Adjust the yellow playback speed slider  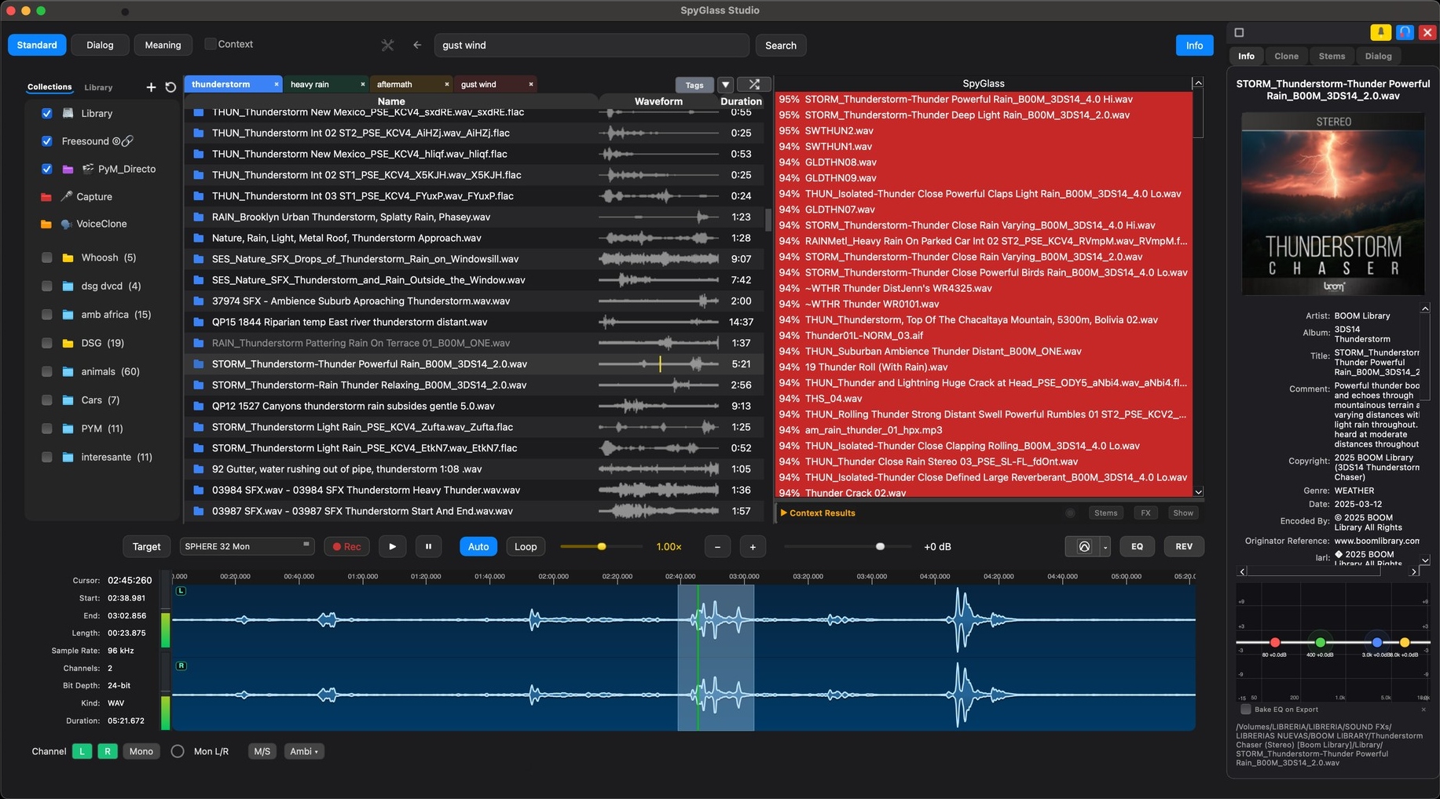click(602, 546)
